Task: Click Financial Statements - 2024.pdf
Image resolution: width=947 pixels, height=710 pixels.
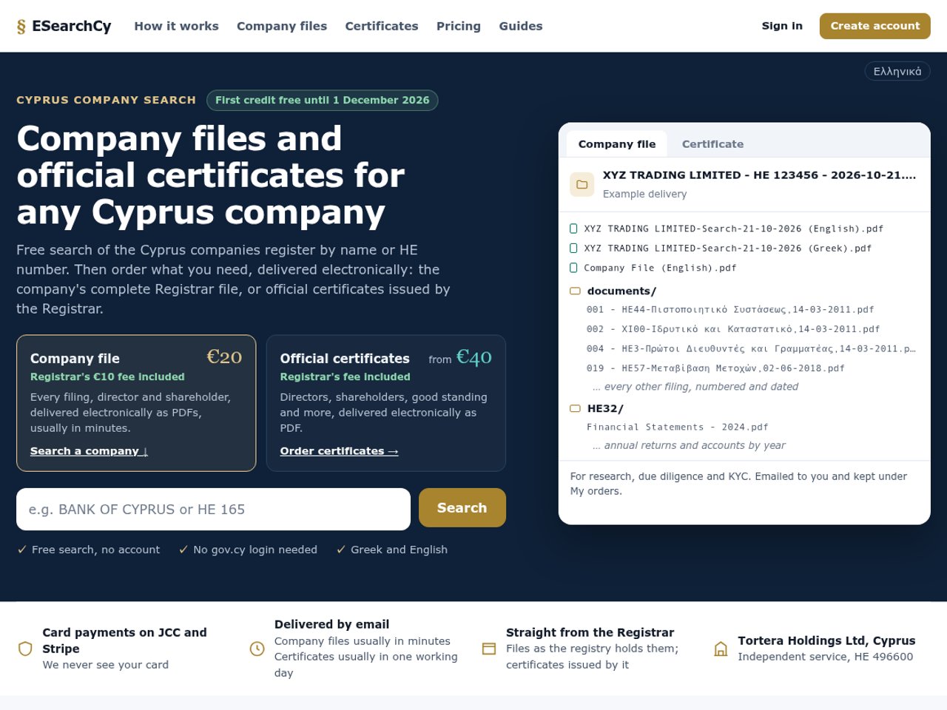Action: coord(678,427)
